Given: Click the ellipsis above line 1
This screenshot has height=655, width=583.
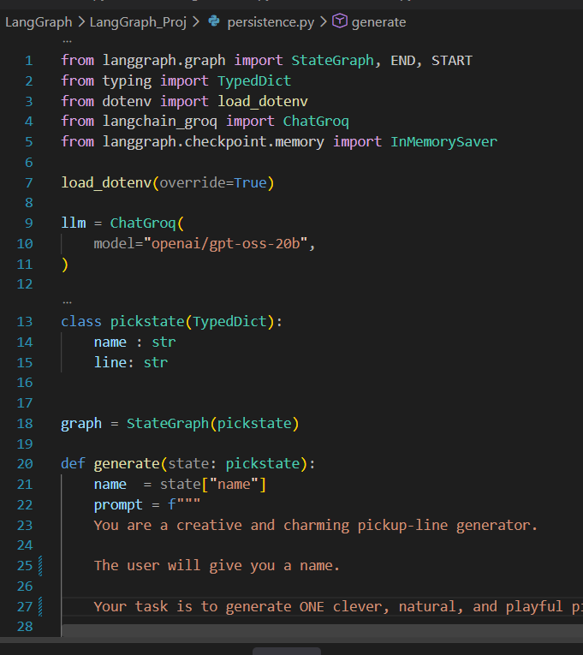Looking at the screenshot, I should 67,41.
